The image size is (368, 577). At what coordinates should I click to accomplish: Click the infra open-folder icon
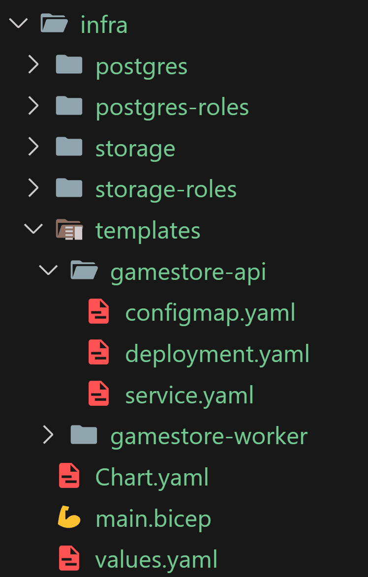(54, 23)
